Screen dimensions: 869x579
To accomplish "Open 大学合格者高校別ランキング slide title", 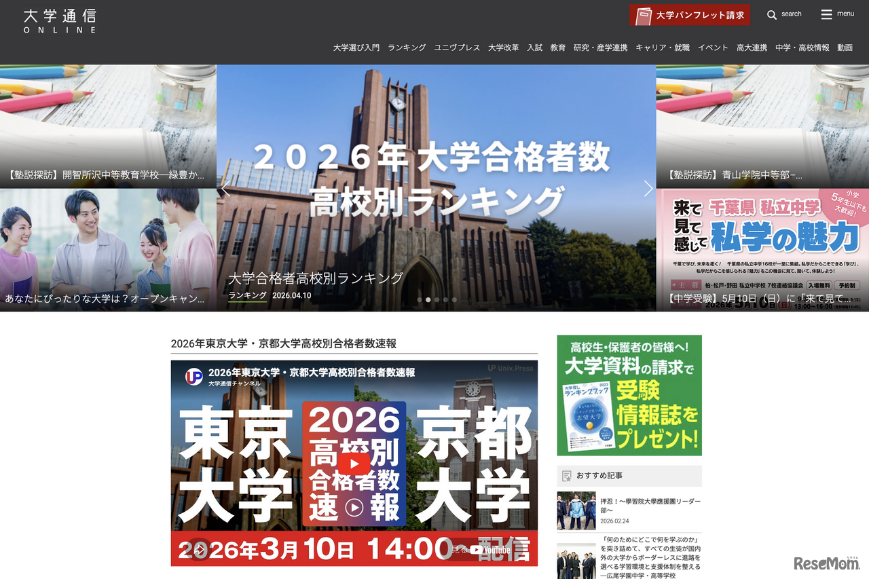I will coord(316,278).
